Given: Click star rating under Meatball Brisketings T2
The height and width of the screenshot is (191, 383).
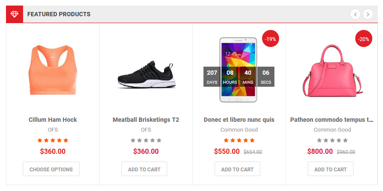Looking at the screenshot, I should pos(146,140).
